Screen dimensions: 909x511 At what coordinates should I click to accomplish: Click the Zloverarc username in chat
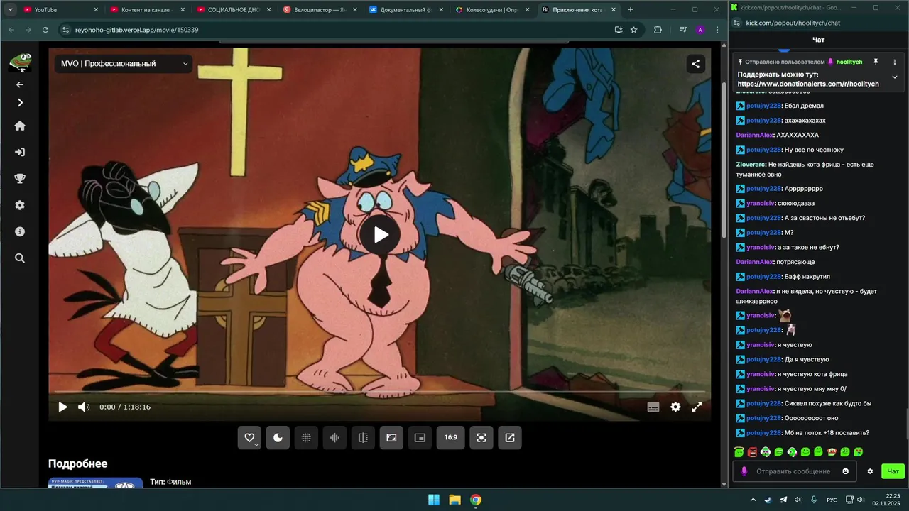point(751,165)
